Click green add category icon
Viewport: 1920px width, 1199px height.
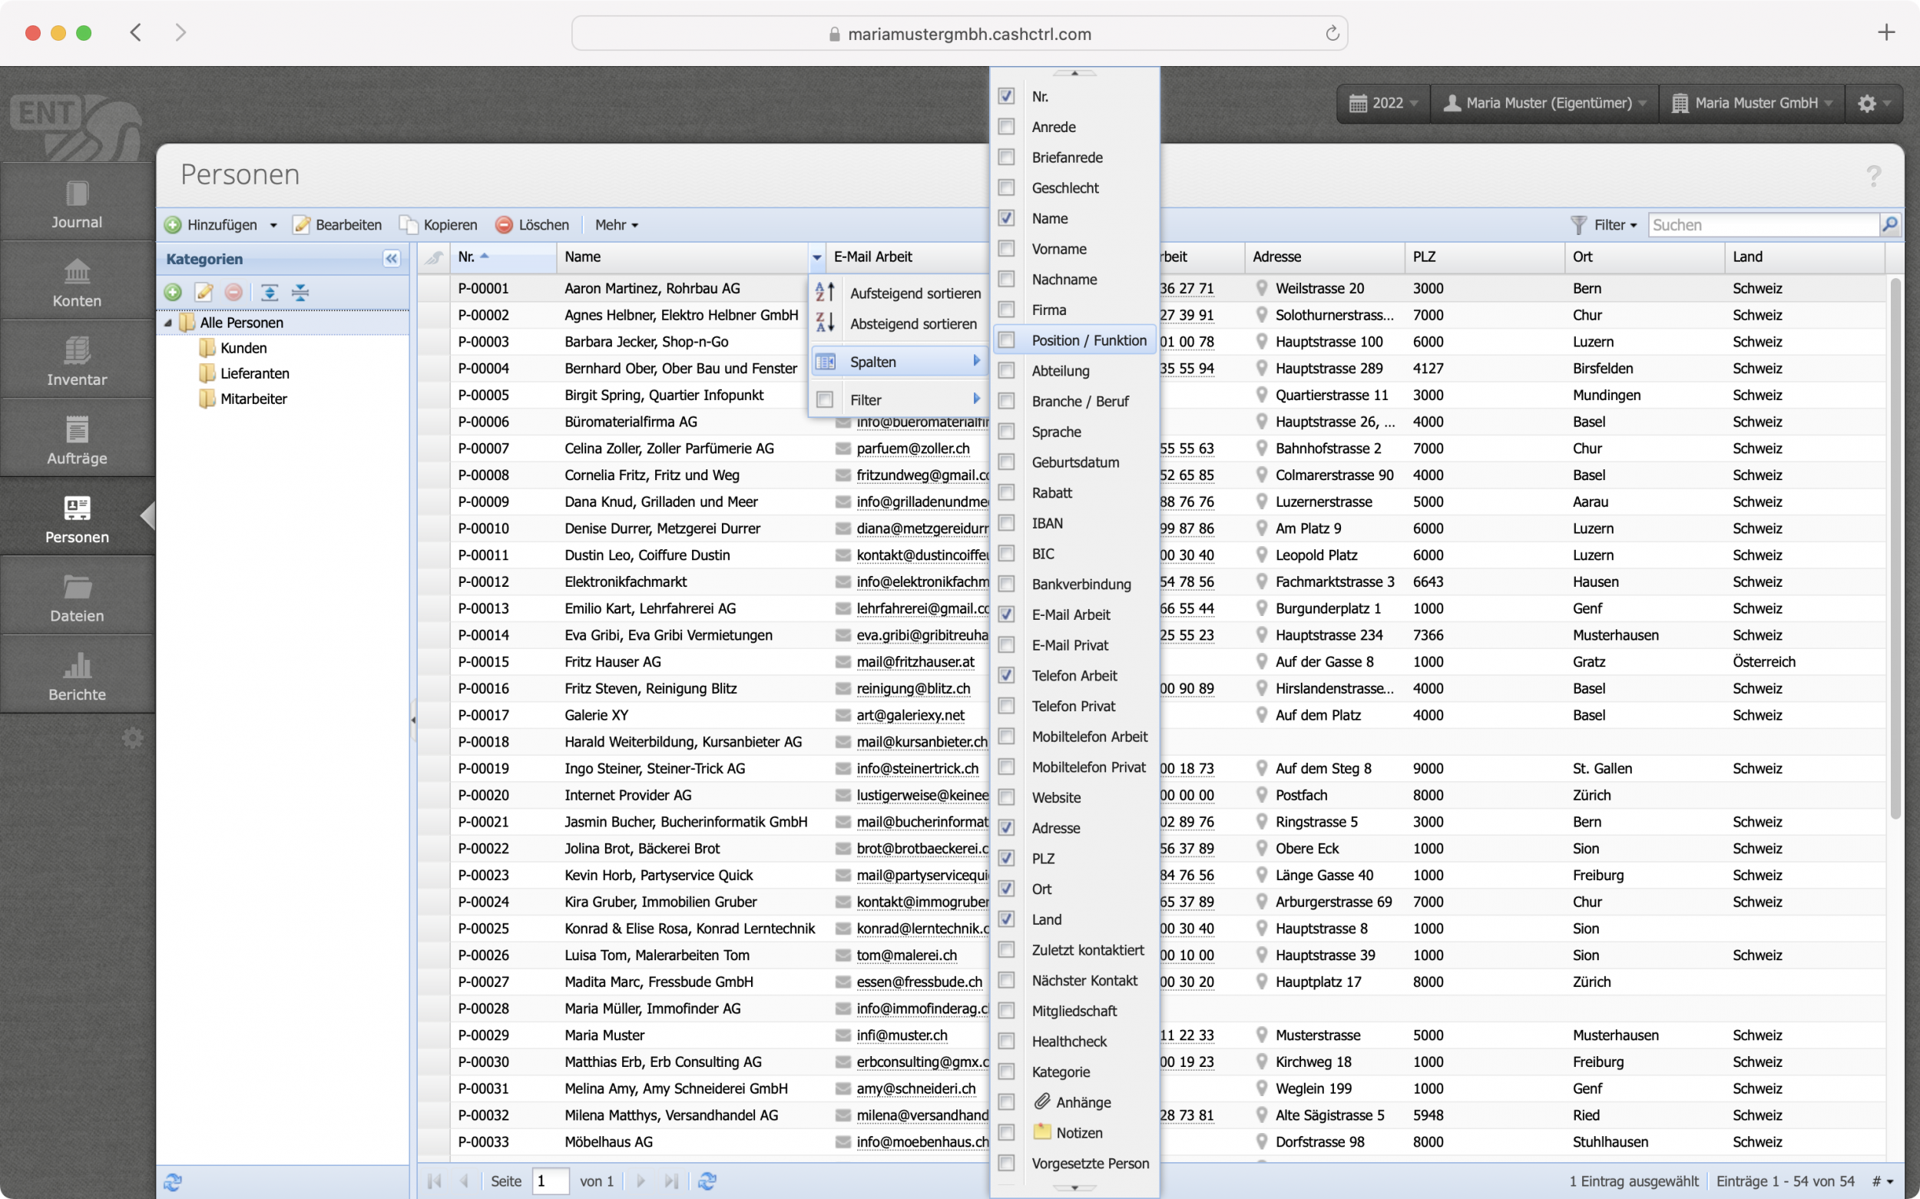pos(173,292)
